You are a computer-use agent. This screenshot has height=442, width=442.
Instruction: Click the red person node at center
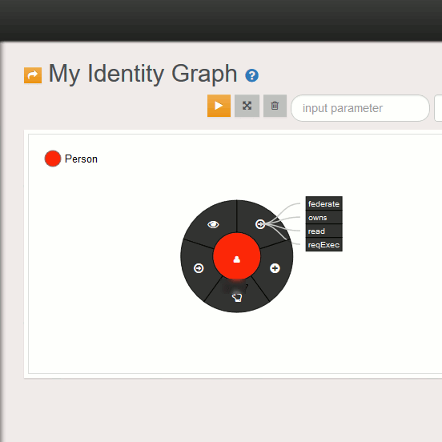[237, 256]
